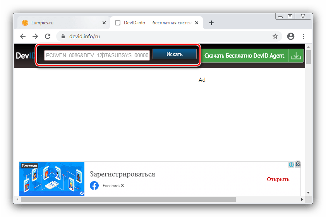This screenshot has height=217, width=326.
Task: Click the vertical scrollbar up arrow
Action: click(x=308, y=47)
